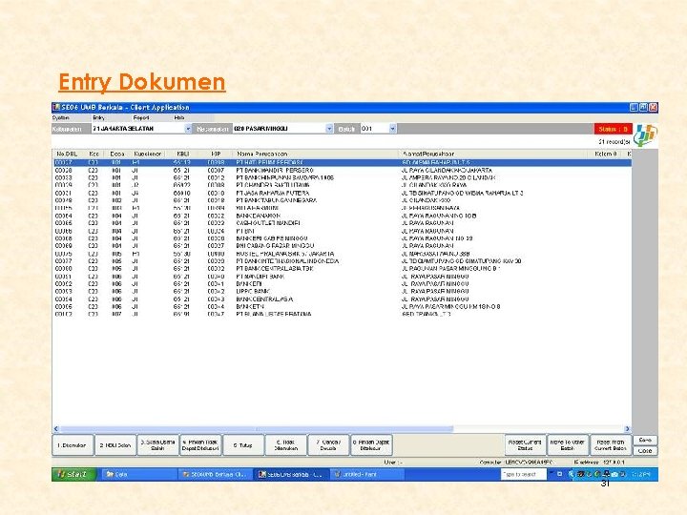Click the Close button beneath Save

(645, 450)
